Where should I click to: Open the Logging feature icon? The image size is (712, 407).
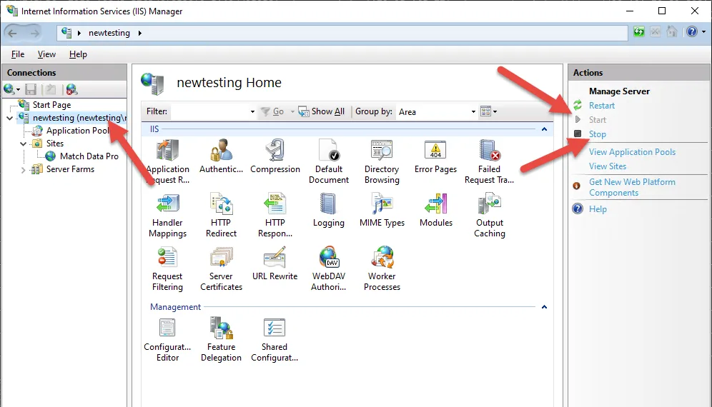[328, 205]
